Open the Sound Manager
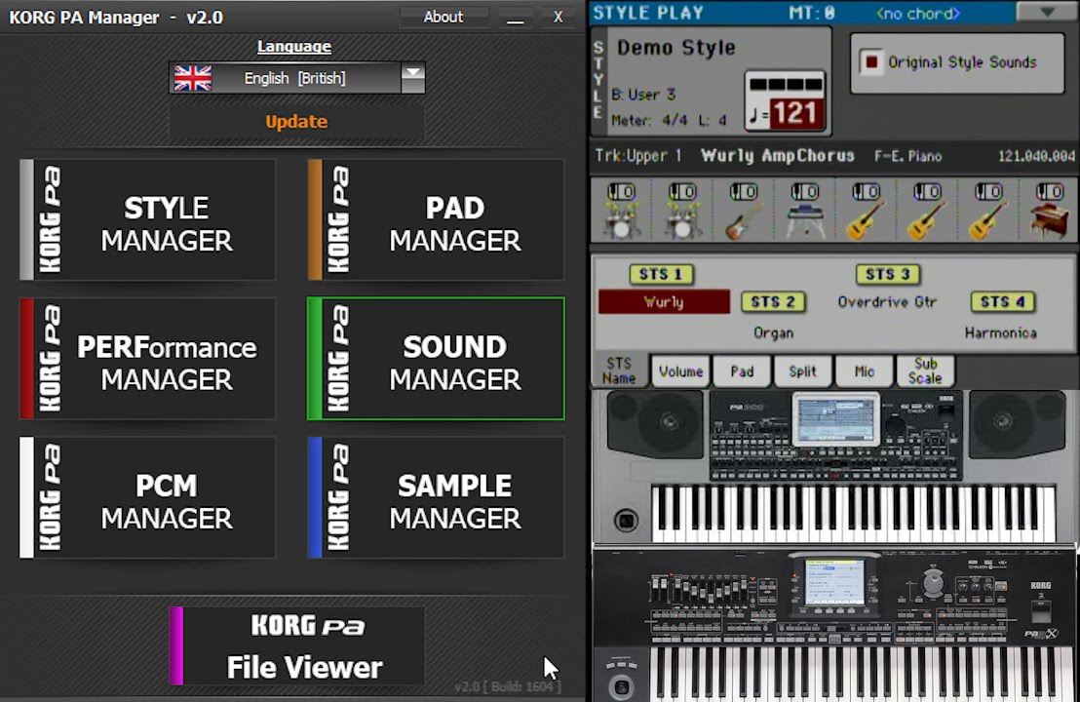 [436, 359]
